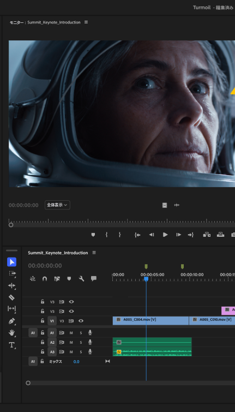Screen dimensions: 235x412
Task: Click the monitor scrub bar playhead circle
Action: pyautogui.click(x=11, y=225)
